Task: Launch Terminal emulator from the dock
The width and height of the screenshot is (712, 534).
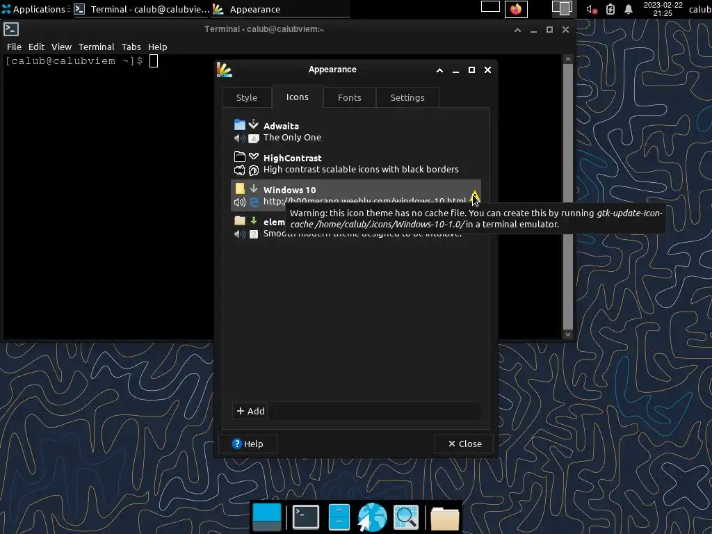Action: pyautogui.click(x=305, y=517)
